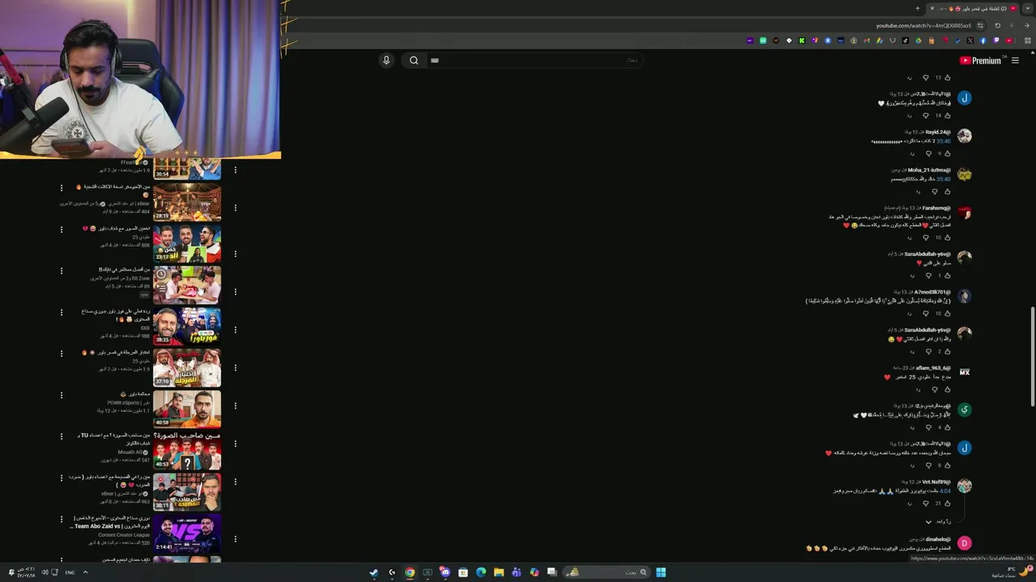
Task: Open options for the 38:35 suggested video
Action: click(x=61, y=312)
